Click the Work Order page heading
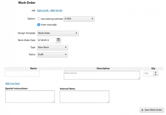 pos(27,3)
